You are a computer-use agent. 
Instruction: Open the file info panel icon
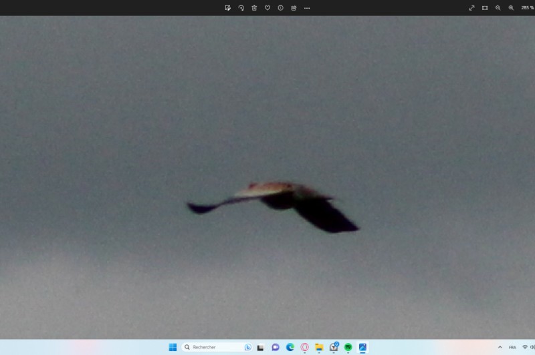pos(280,8)
